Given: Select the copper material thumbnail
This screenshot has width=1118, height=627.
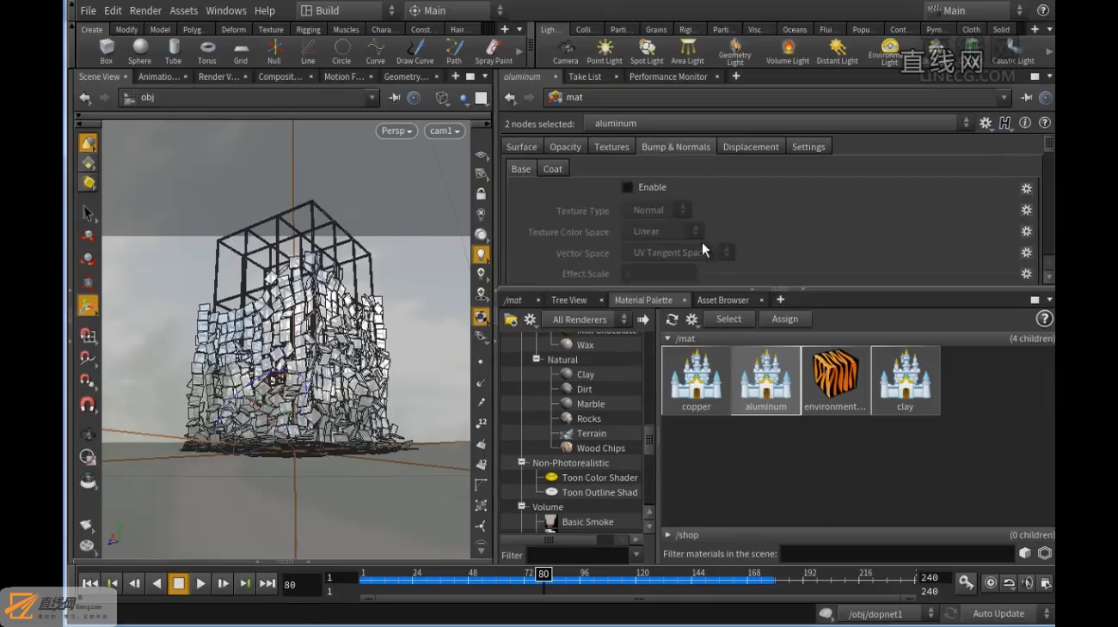Looking at the screenshot, I should click(697, 380).
